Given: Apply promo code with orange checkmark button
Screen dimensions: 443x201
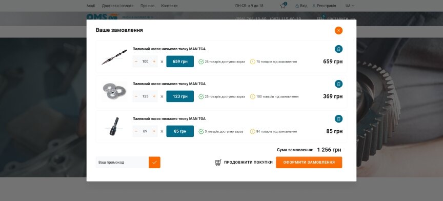Looking at the screenshot, I should (154, 163).
